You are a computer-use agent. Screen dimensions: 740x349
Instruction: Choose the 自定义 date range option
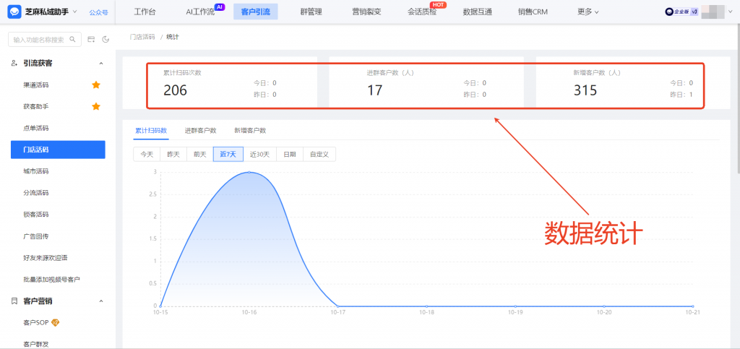tap(319, 154)
